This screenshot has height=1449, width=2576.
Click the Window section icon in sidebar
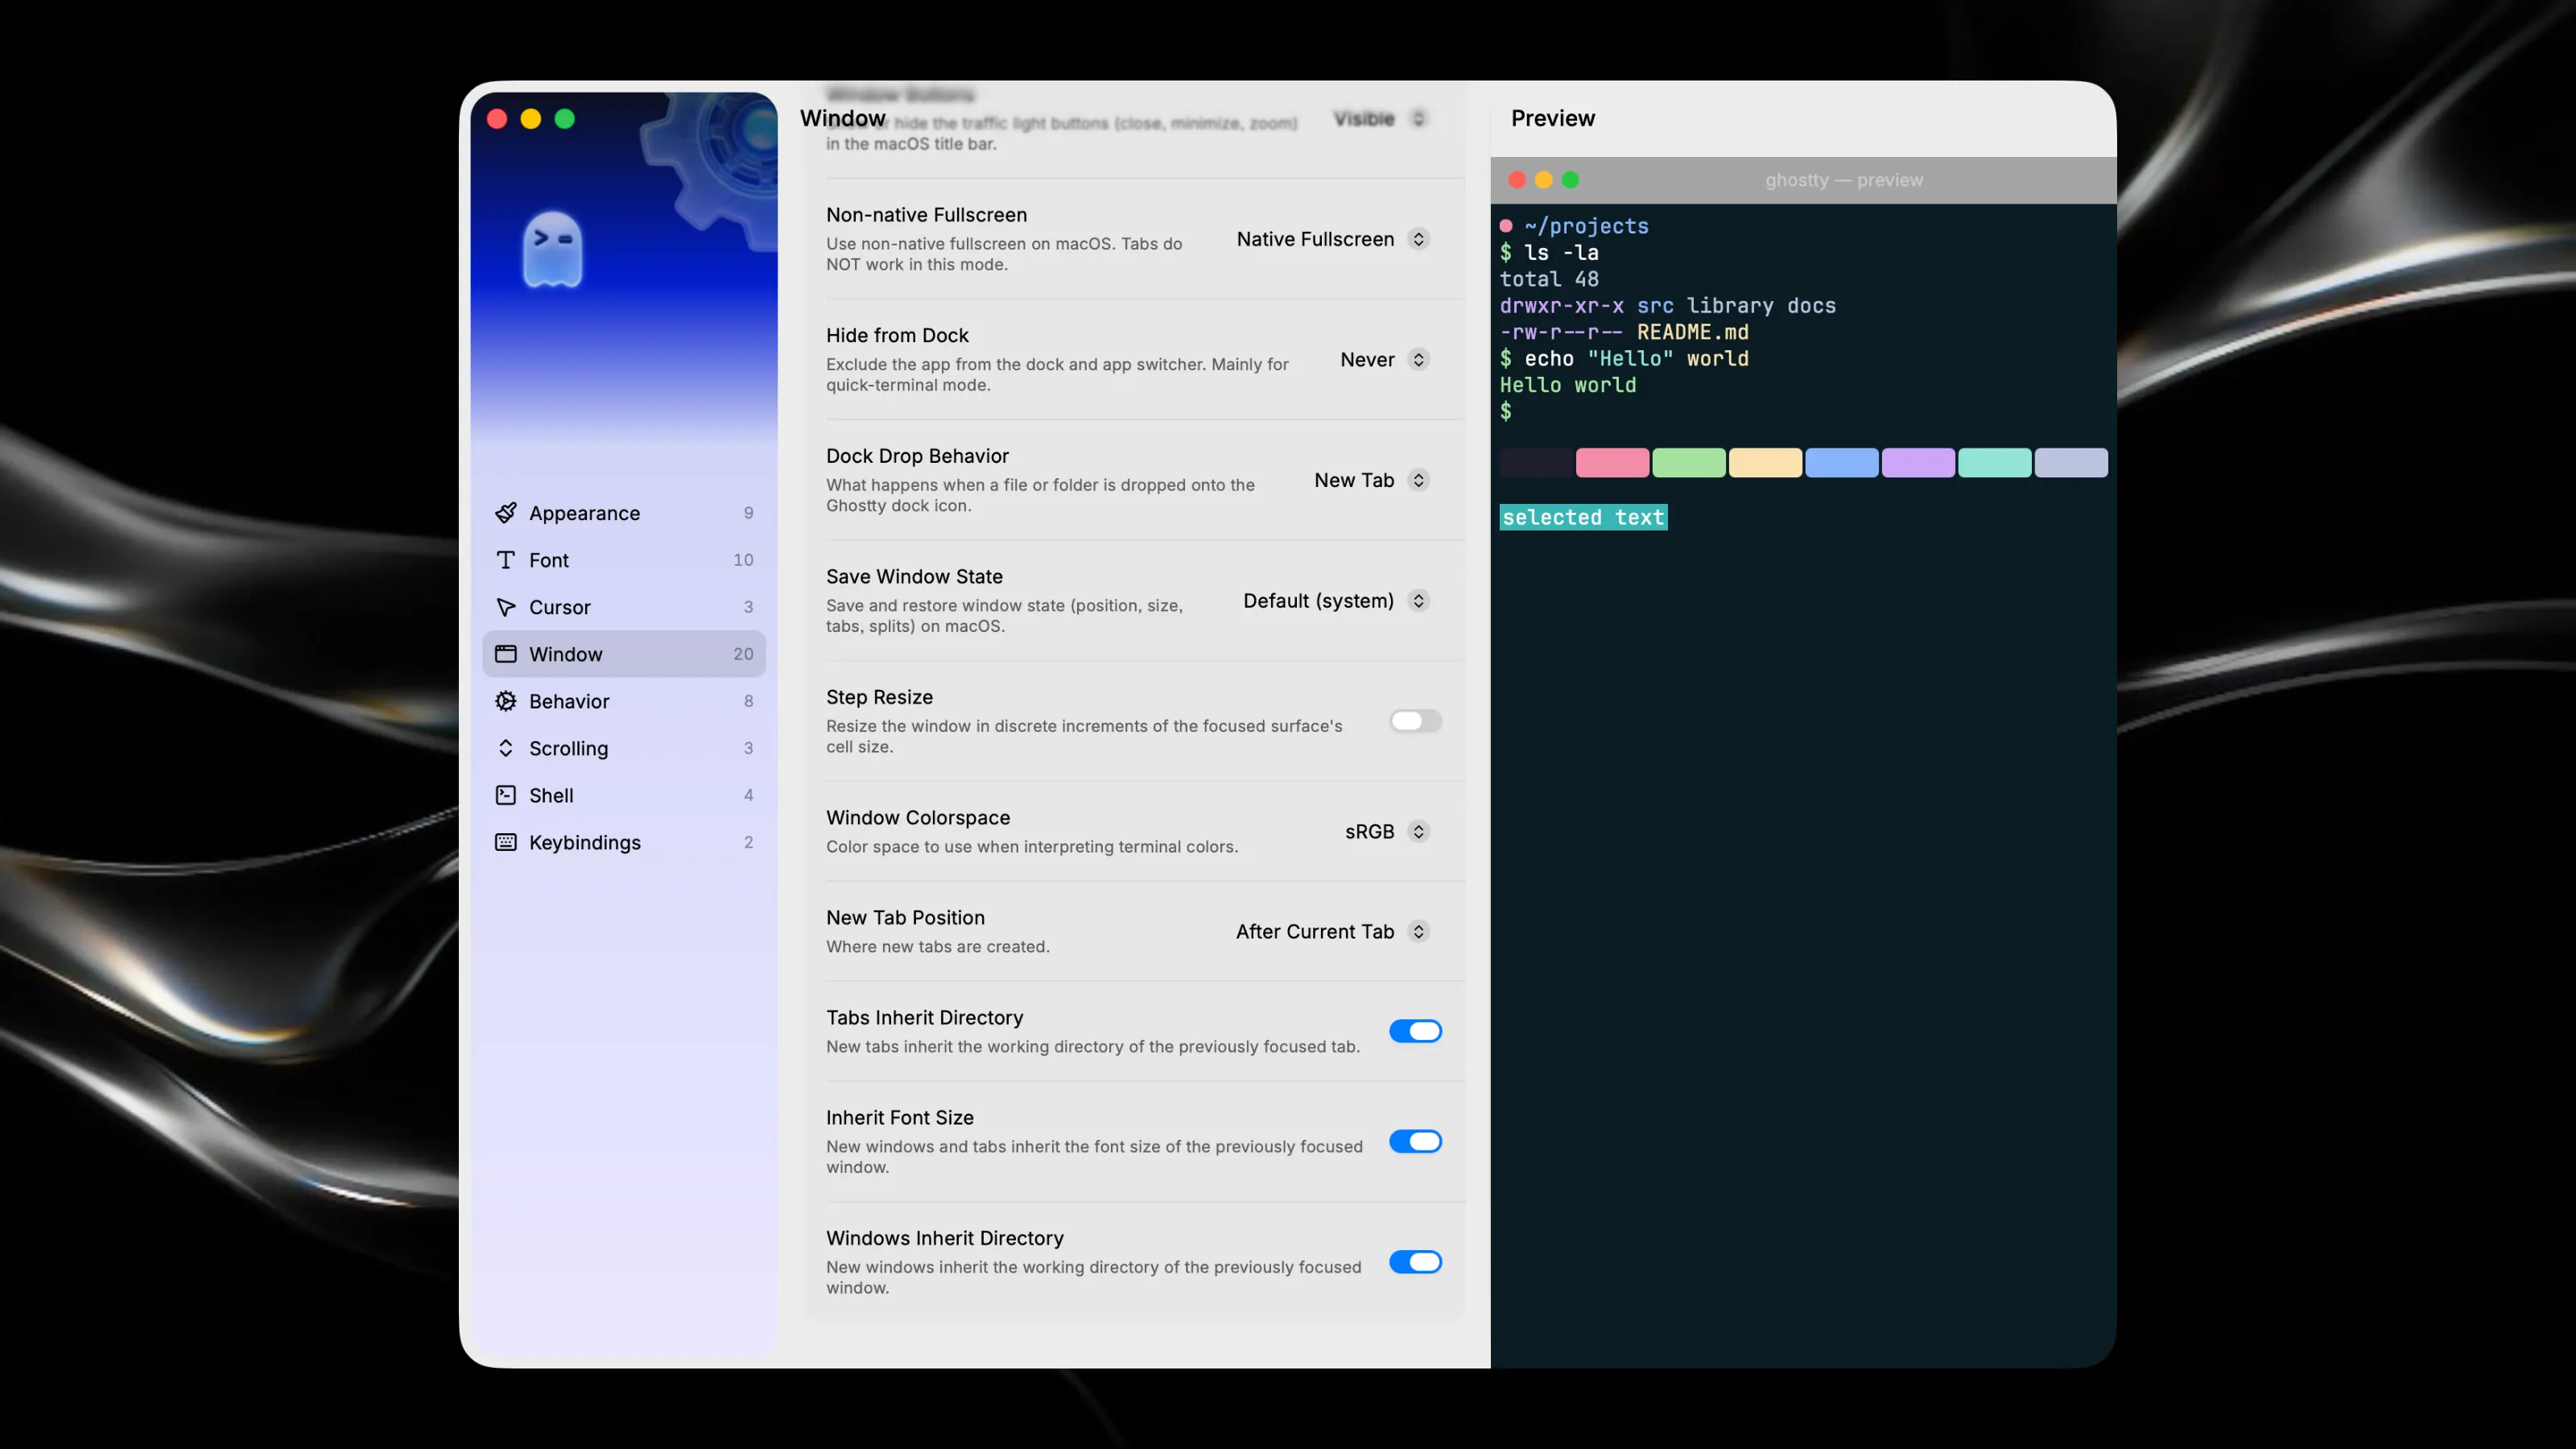(x=506, y=654)
